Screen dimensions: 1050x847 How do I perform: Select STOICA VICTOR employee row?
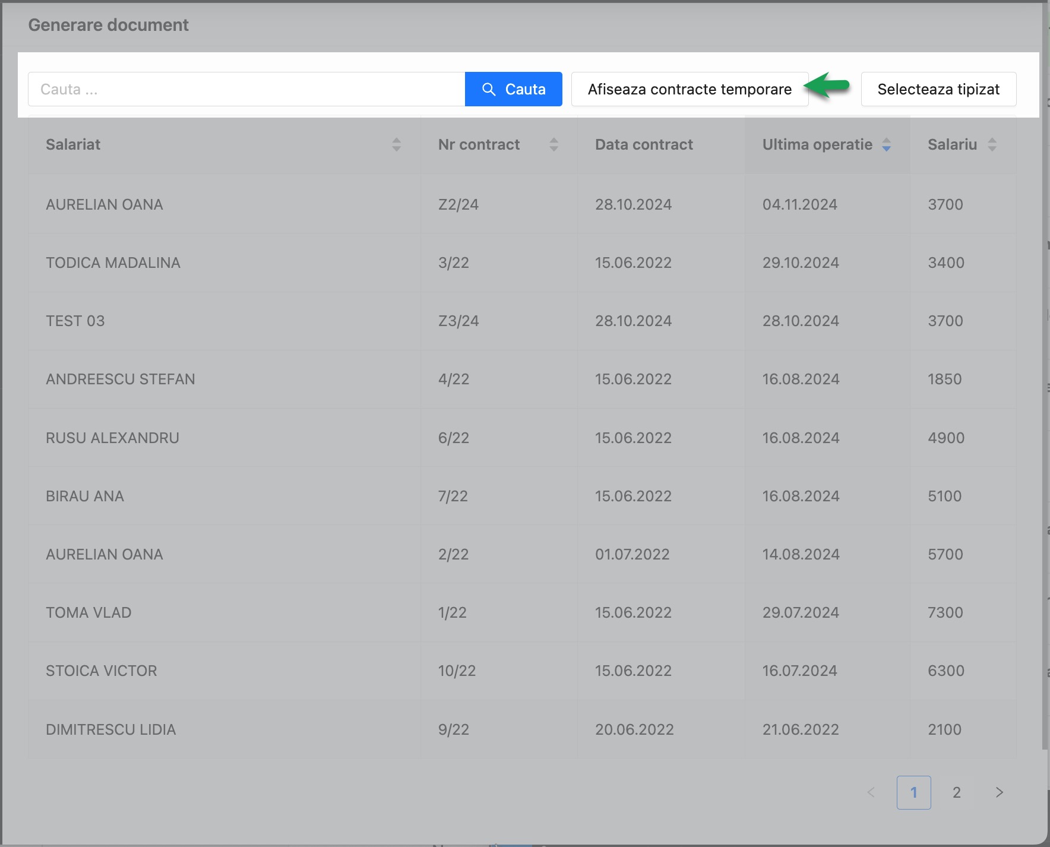tap(522, 671)
